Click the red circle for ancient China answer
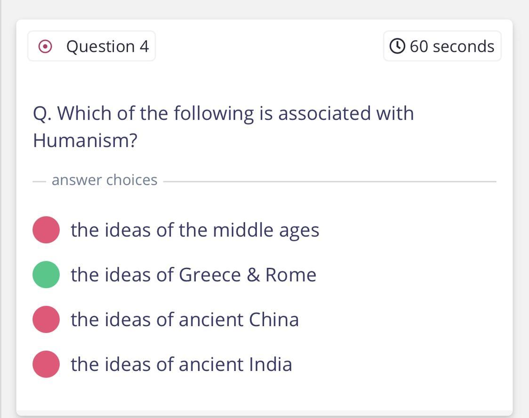 (x=46, y=319)
